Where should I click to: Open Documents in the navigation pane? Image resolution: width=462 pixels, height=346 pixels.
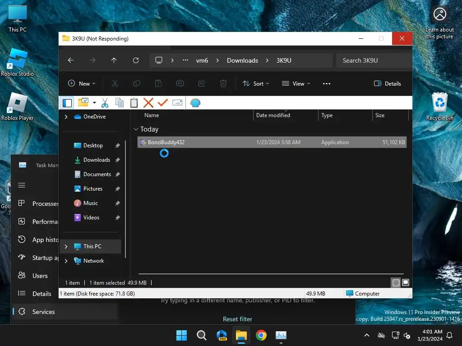[97, 174]
